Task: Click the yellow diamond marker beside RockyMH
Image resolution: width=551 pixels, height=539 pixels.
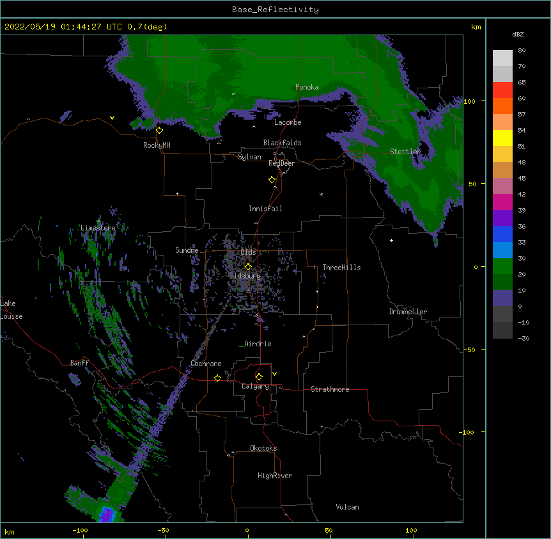Action: click(x=160, y=131)
